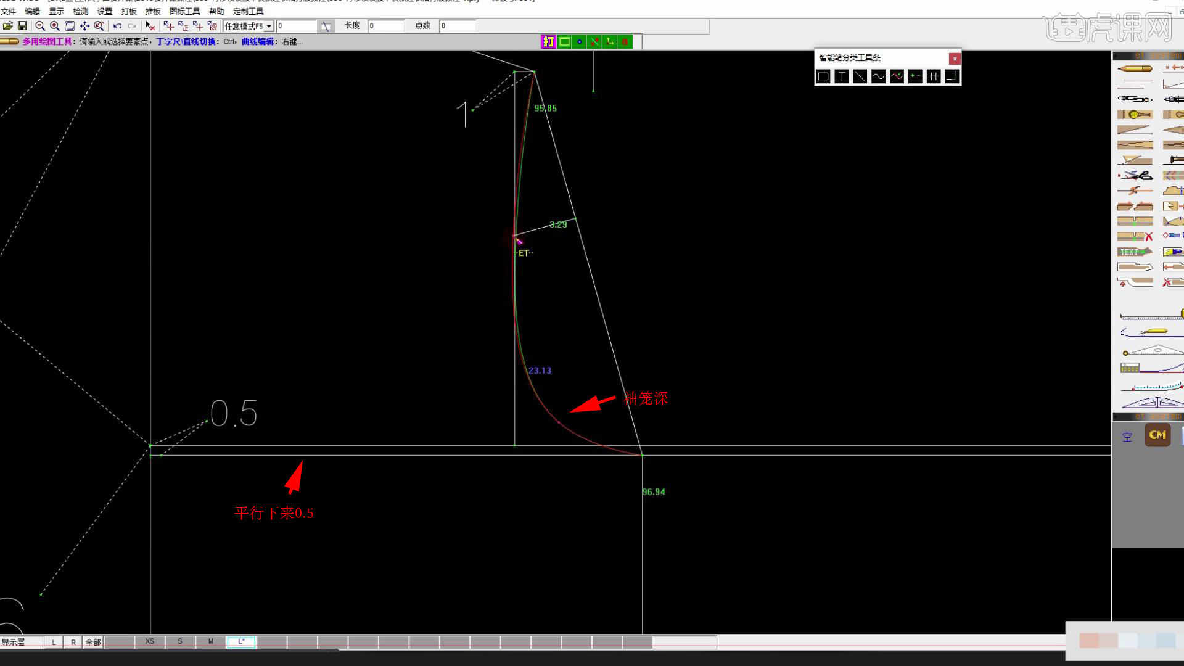Open the 编辑 menu
The width and height of the screenshot is (1184, 666).
click(x=32, y=11)
